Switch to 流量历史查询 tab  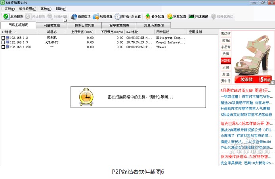point(154,25)
